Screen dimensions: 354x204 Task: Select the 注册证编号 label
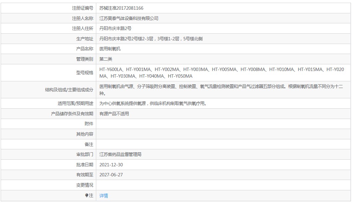(x=83, y=8)
